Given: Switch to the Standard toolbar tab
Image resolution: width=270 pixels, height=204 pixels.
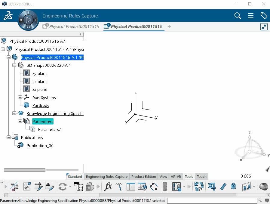Looking at the screenshot, I should coord(75,177).
